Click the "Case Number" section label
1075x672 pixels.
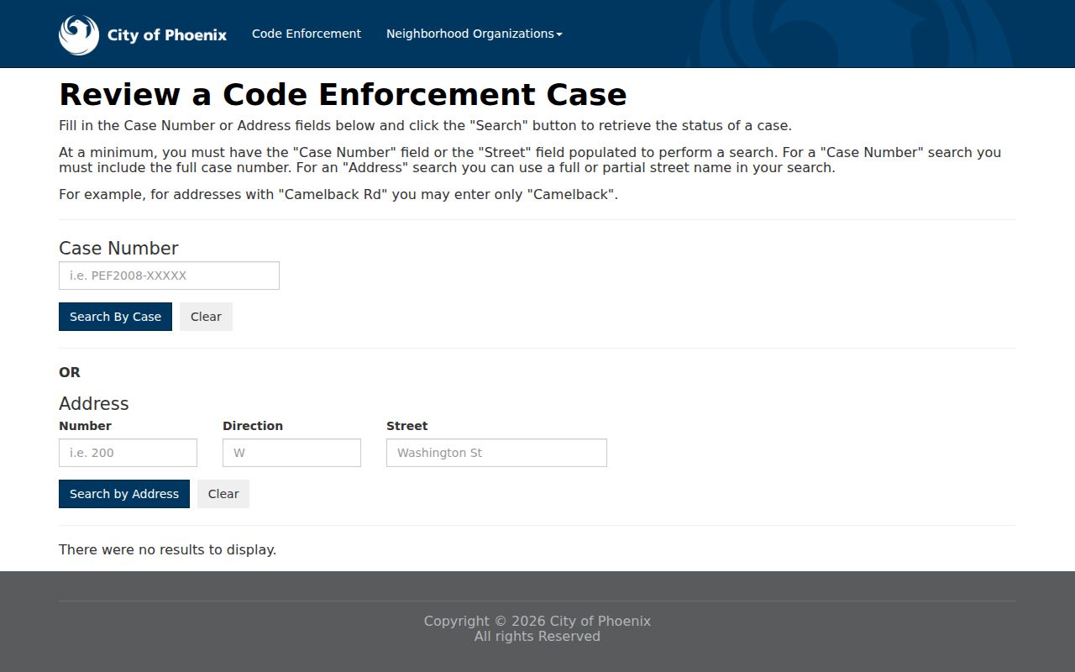[x=118, y=248]
